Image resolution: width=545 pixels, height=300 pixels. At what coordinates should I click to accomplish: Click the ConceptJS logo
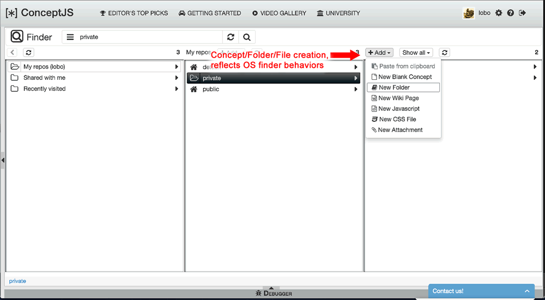(40, 13)
